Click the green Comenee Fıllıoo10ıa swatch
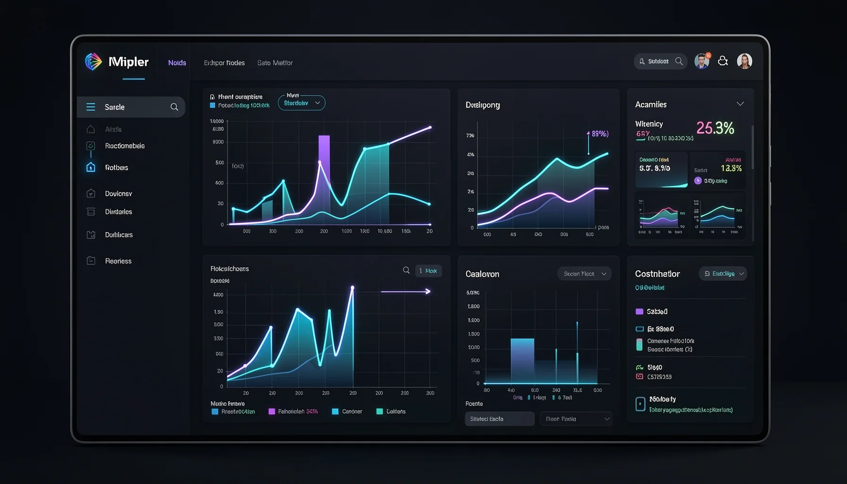The width and height of the screenshot is (847, 484). click(x=639, y=345)
